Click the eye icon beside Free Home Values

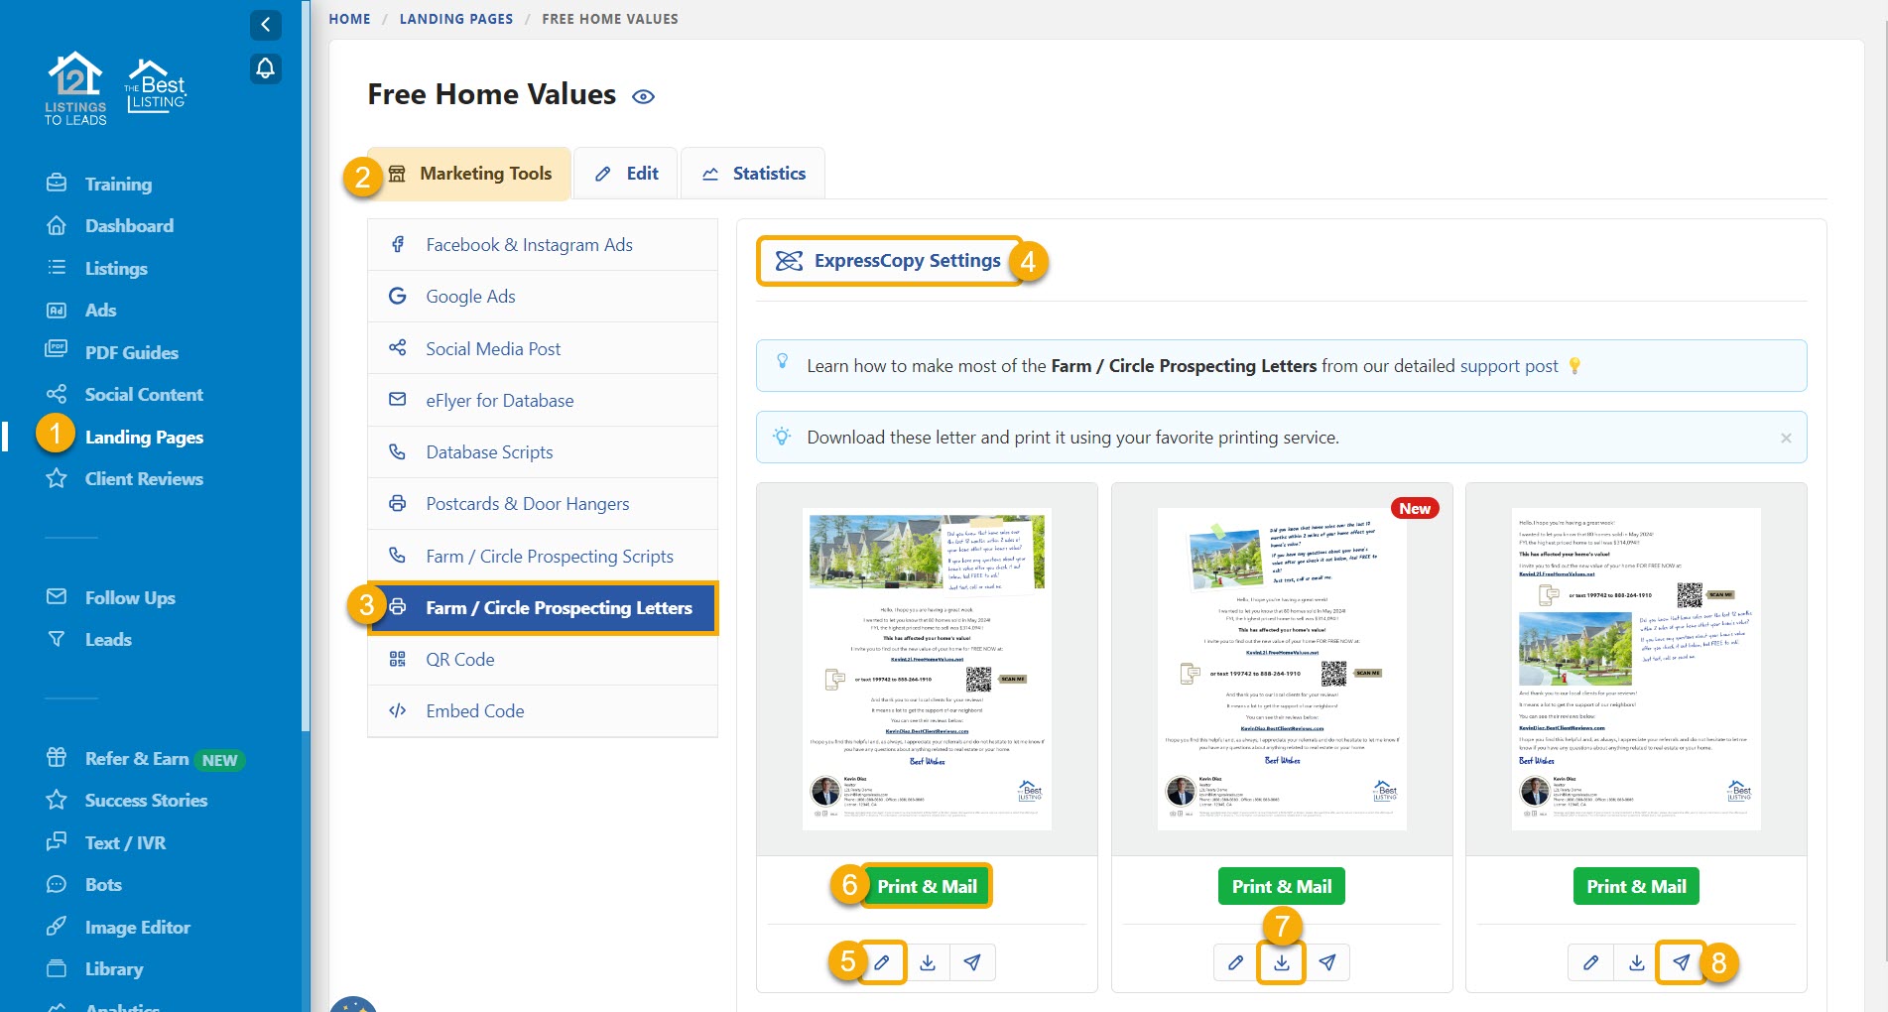coord(643,96)
